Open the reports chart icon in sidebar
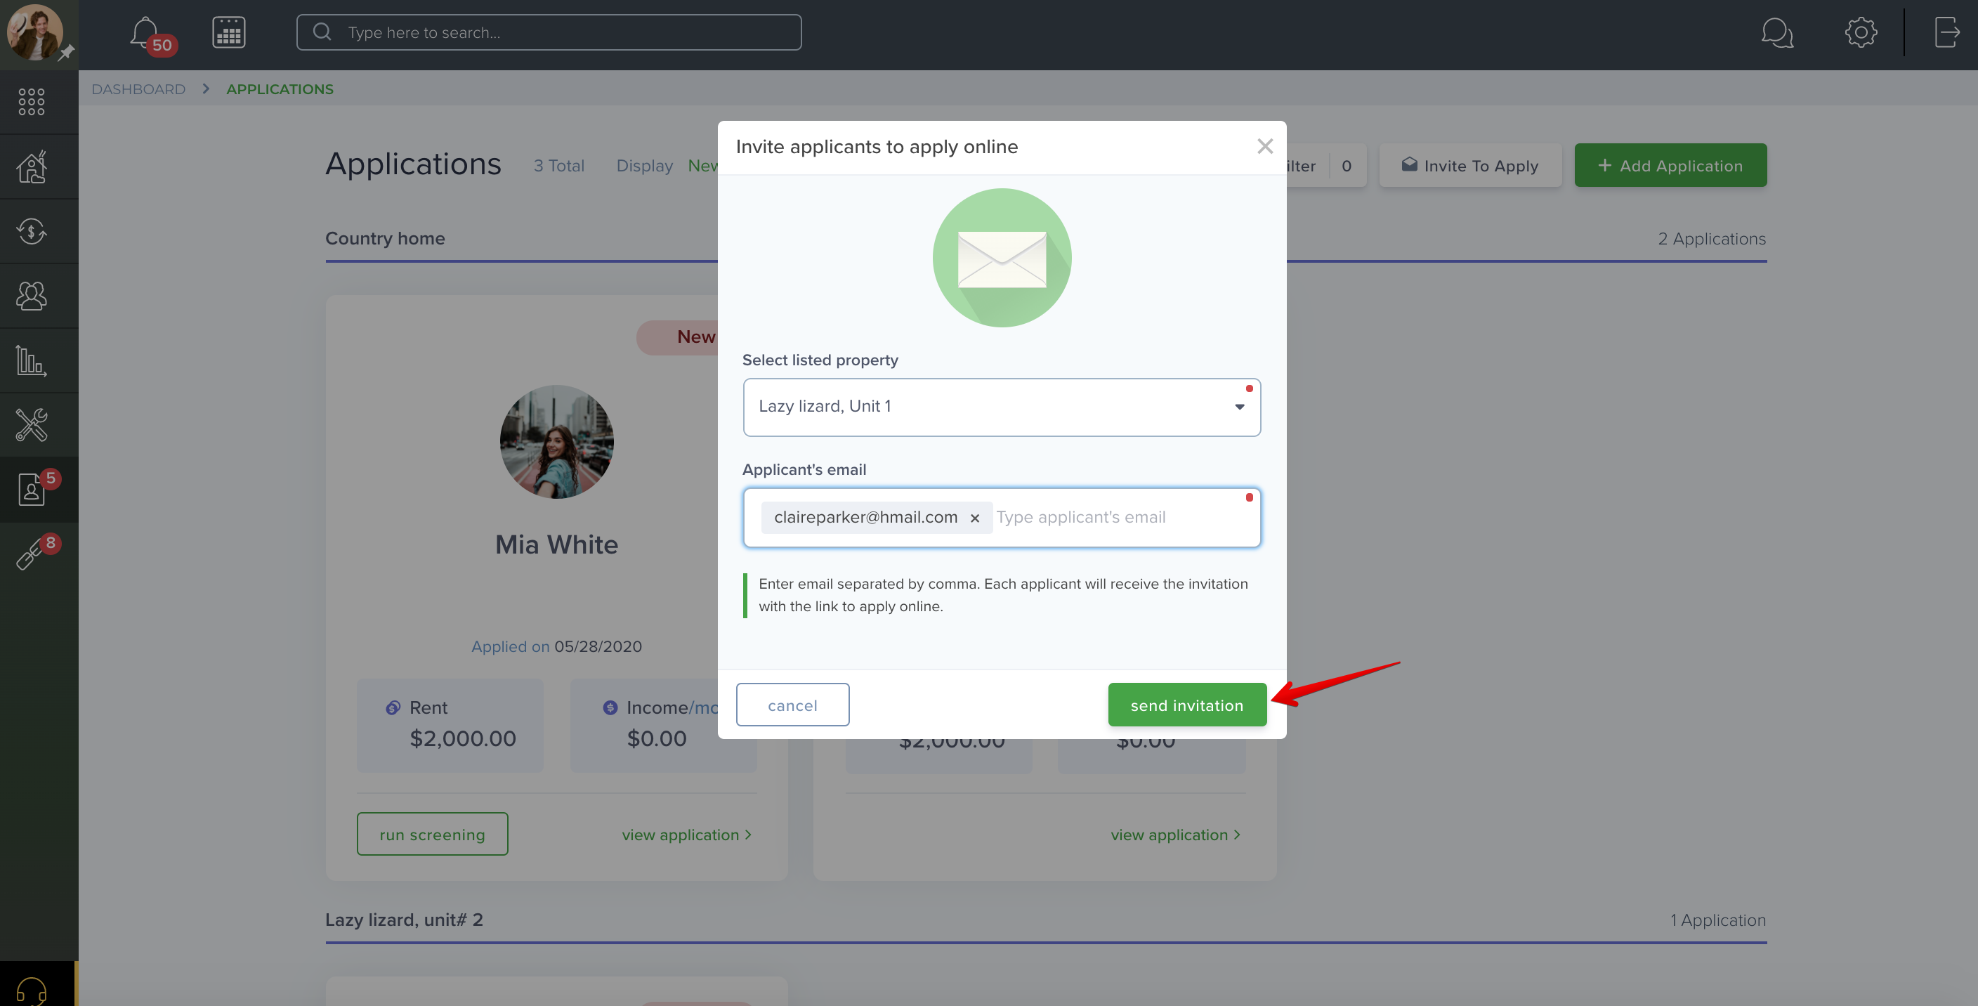 pos(32,360)
